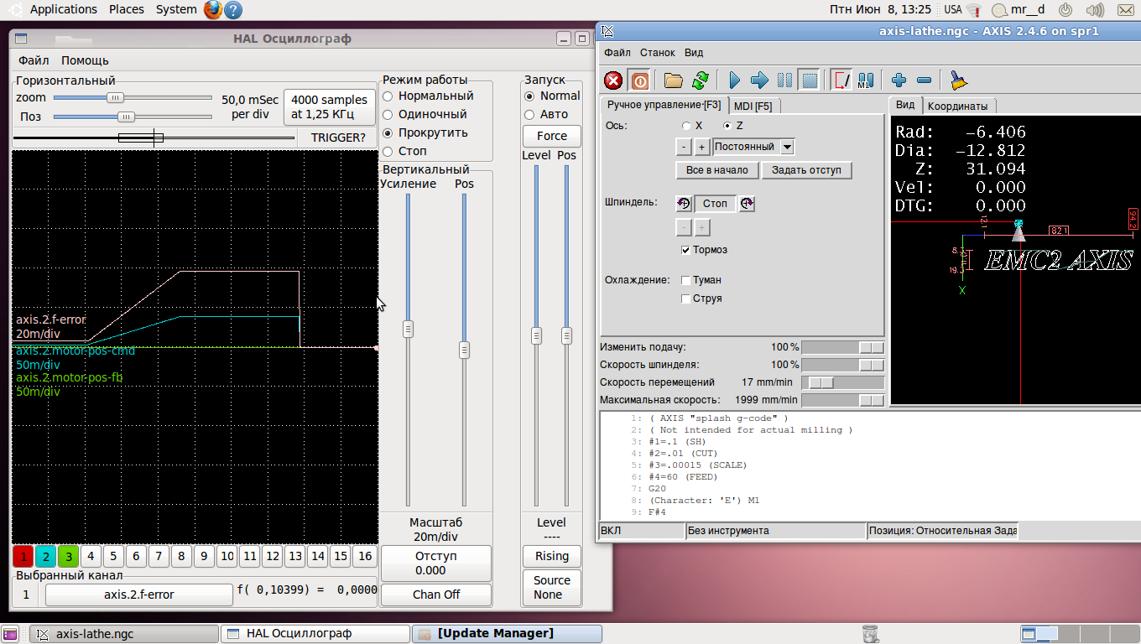The image size is (1141, 644).
Task: Click the red emergency stop icon
Action: click(x=613, y=80)
